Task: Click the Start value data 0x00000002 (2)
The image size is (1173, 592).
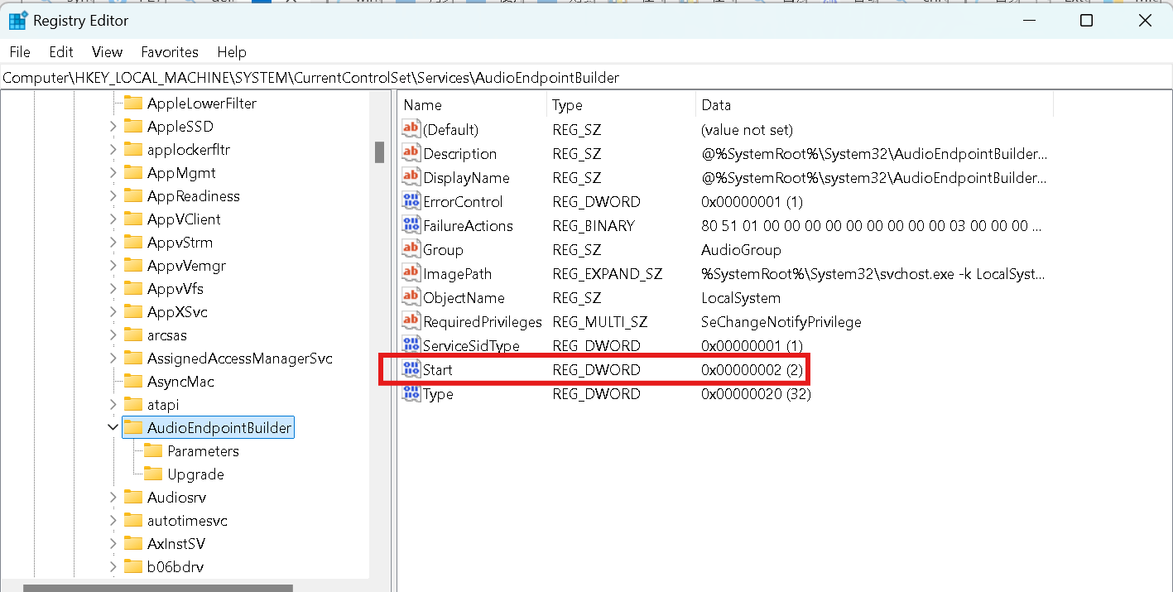Action: click(752, 369)
